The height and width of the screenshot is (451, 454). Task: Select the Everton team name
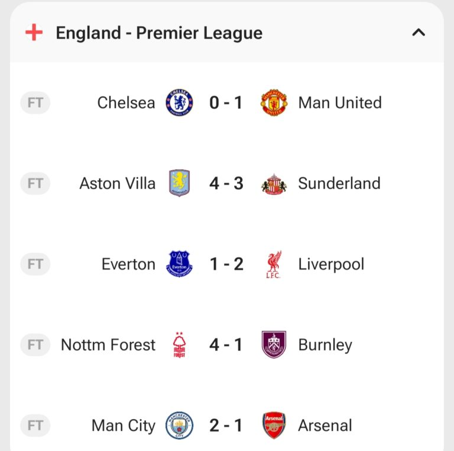128,264
